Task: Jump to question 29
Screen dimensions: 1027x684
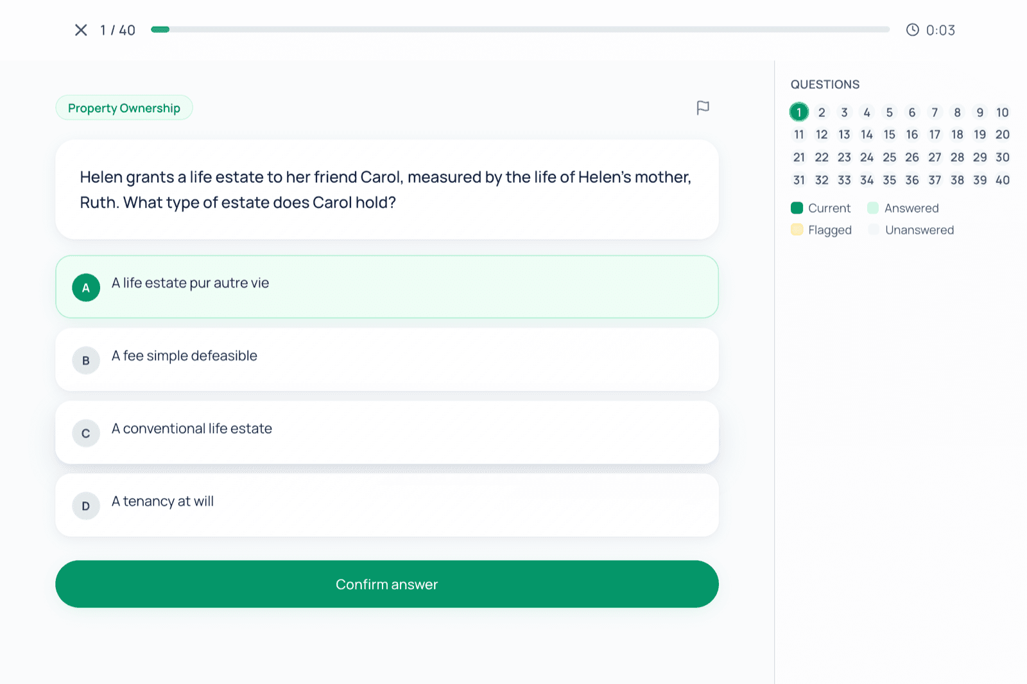Action: click(980, 157)
